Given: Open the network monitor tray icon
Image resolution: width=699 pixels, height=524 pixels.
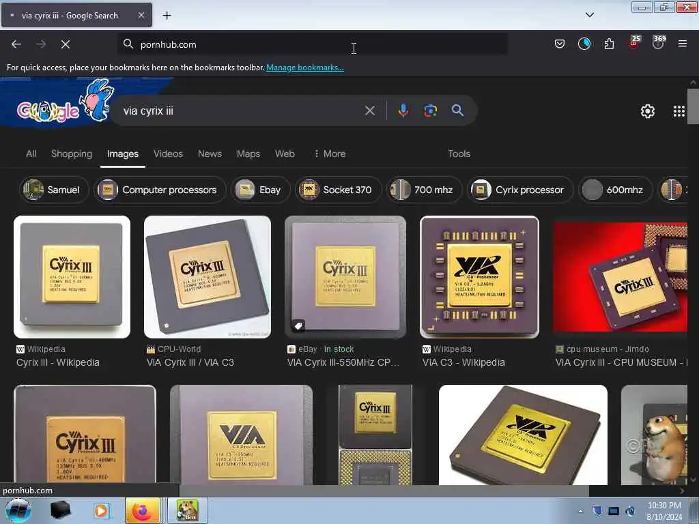Looking at the screenshot, I should tap(614, 511).
